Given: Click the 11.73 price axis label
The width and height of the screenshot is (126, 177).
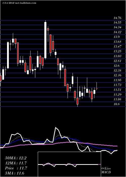Looking at the screenshot, I should click(x=117, y=85).
